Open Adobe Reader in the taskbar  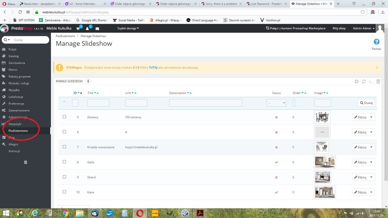pyautogui.click(x=200, y=213)
